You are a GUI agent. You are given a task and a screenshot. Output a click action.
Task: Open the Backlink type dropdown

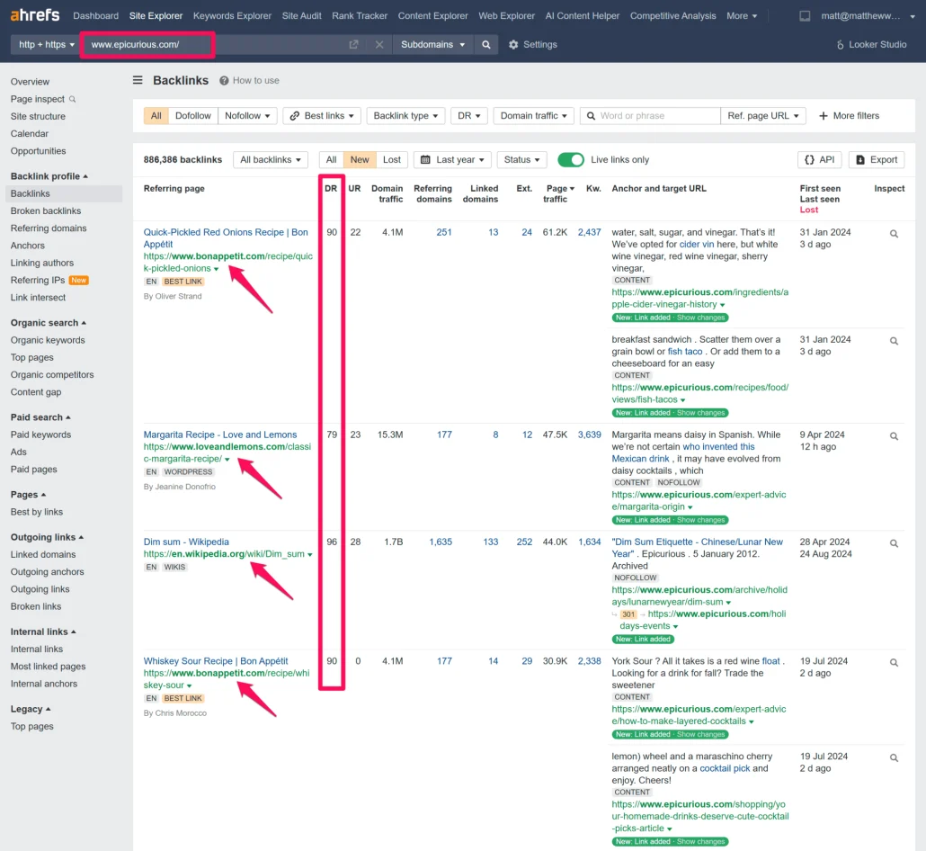(405, 116)
